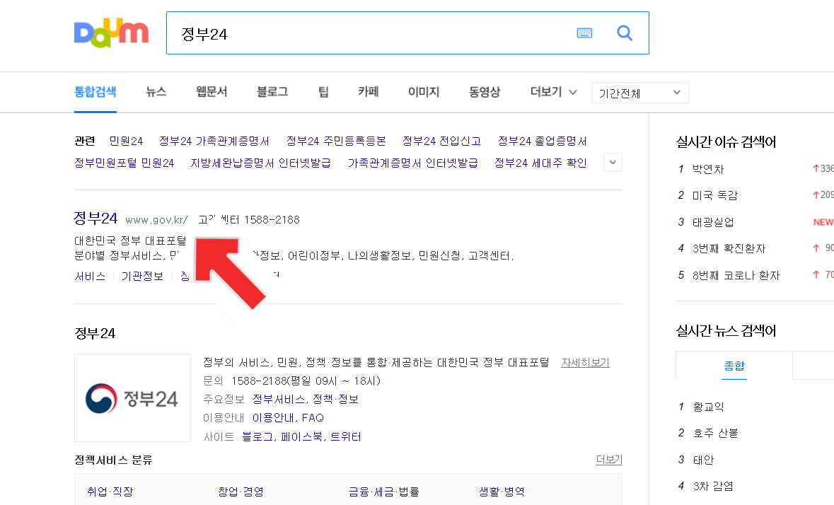Open related search 지방세완납증명서 인터넷발급
Screen dimensions: 834x505
coord(260,163)
